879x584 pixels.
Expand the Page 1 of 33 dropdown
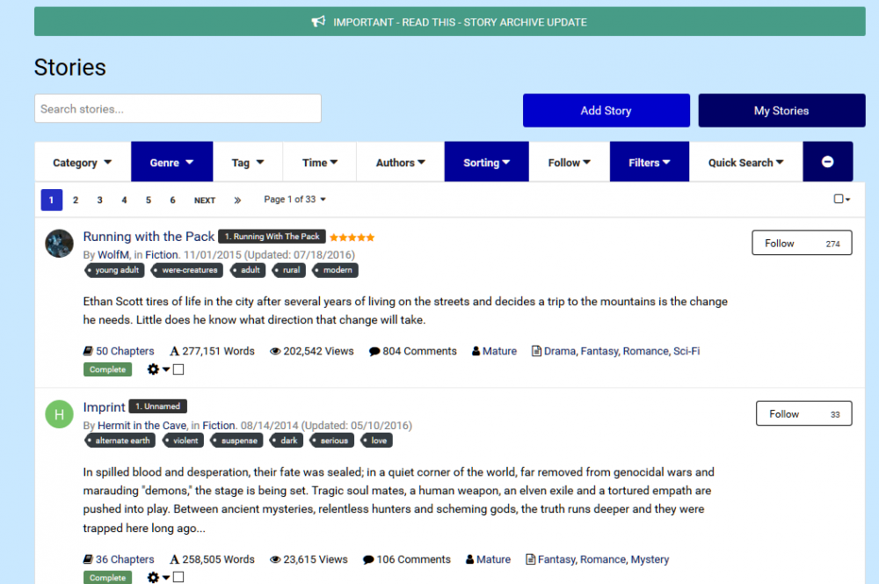tap(294, 200)
